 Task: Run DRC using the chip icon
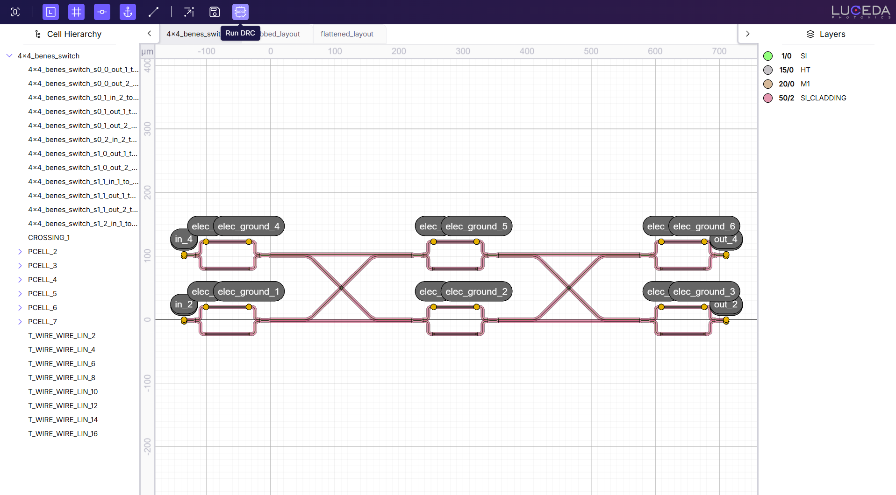pyautogui.click(x=240, y=12)
